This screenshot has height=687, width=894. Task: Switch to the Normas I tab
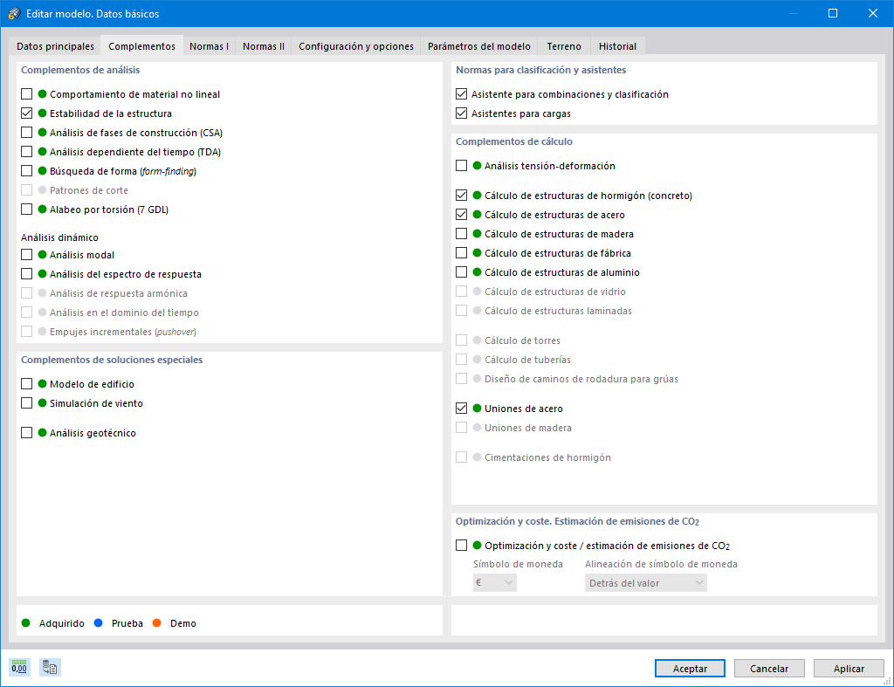click(209, 45)
